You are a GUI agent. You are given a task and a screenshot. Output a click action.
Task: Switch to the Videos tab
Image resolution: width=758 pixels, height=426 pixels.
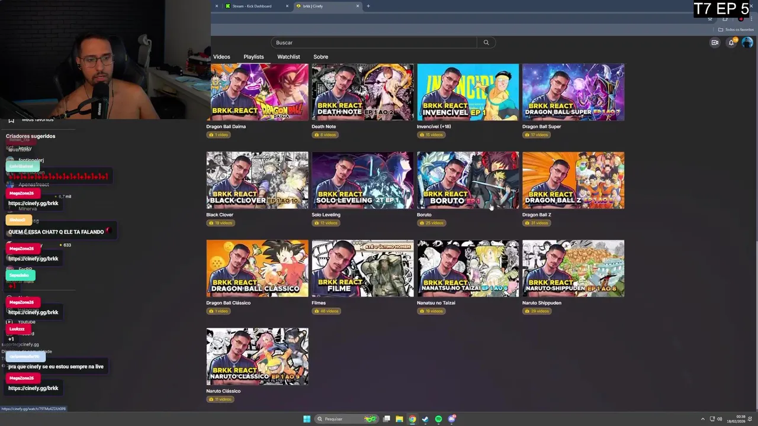(x=221, y=57)
